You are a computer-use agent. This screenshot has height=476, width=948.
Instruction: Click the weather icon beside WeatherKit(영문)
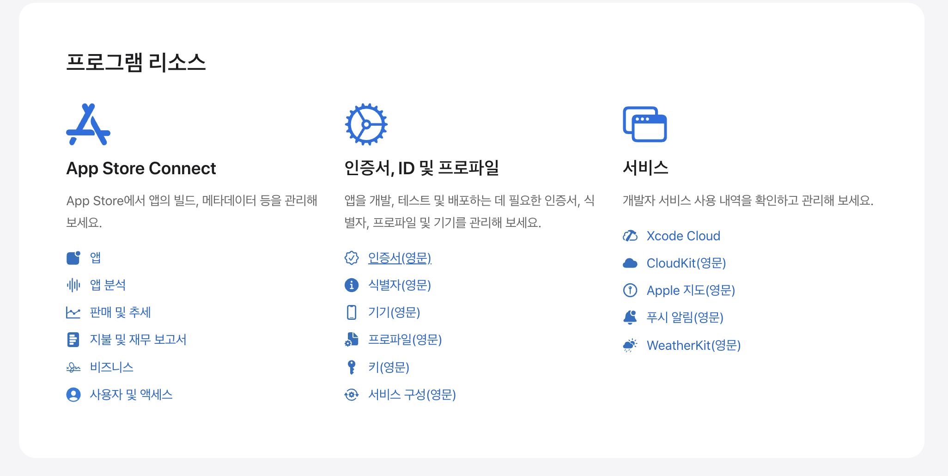[630, 345]
